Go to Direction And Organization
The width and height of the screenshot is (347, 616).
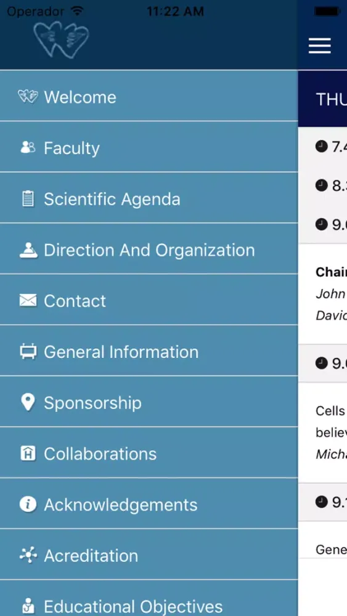point(149,249)
